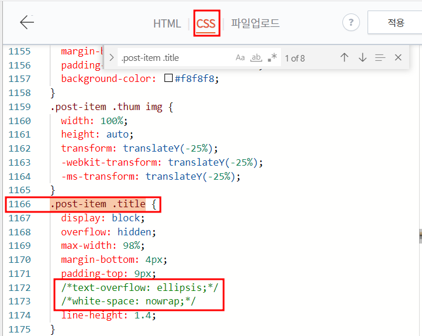This screenshot has height=336, width=422.
Task: Go back using the left arrow icon
Action: (x=27, y=22)
